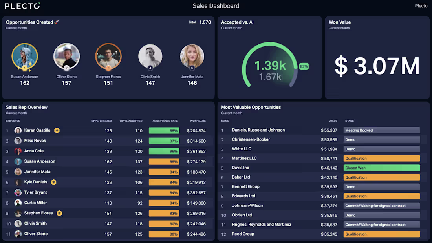Click Hughes, Reynolds and Martinez opportunity
This screenshot has width=432, height=243.
coord(262,224)
